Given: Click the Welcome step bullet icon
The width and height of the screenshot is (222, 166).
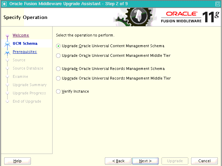Looking at the screenshot, I should pos(7,35).
